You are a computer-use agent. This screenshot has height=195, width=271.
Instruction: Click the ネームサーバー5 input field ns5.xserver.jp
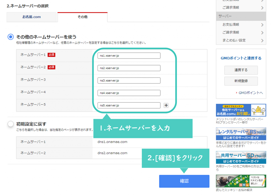pyautogui.click(x=129, y=105)
